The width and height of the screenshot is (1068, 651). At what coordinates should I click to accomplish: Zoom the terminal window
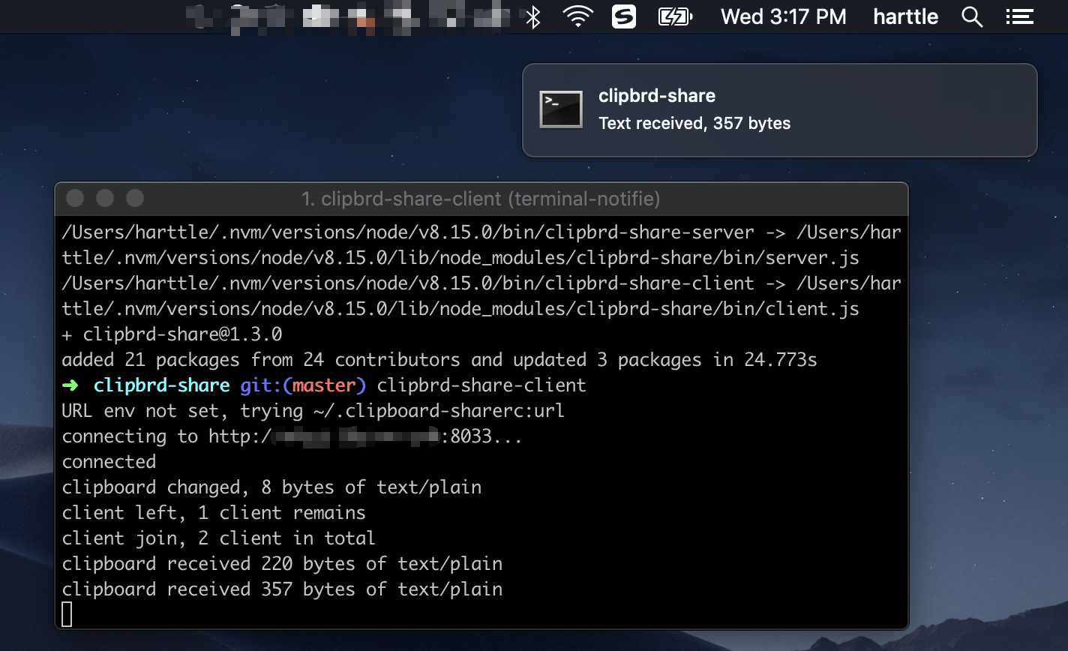pos(135,199)
